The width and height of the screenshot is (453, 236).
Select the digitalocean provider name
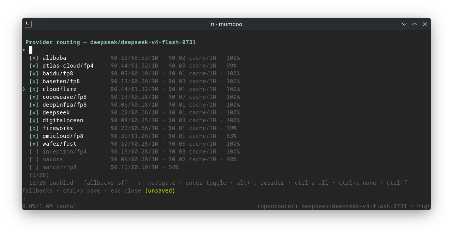(63, 120)
